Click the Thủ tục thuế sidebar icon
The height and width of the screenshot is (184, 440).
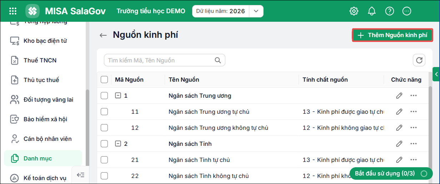(x=14, y=80)
